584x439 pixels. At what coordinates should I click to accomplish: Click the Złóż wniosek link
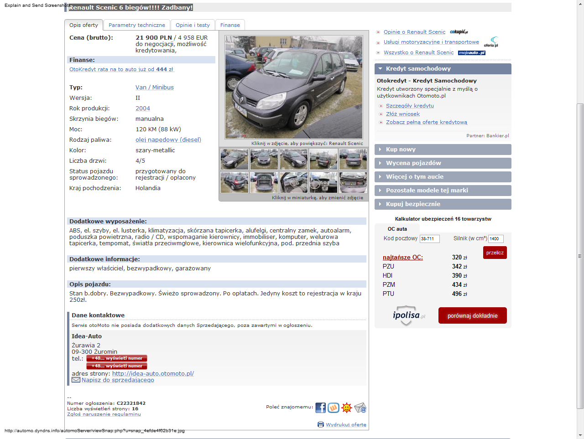point(403,114)
